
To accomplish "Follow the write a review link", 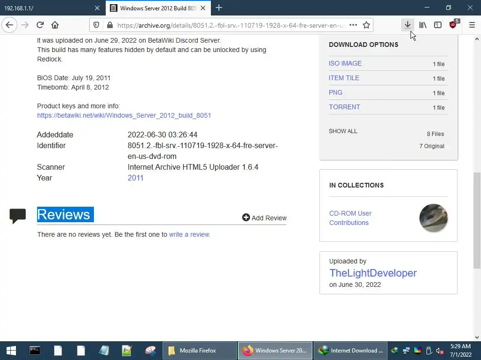I will tap(189, 234).
